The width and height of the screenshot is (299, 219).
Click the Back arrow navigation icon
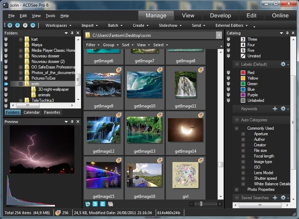(x=17, y=25)
